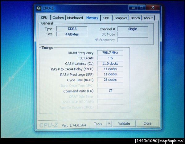Click the Validate button

coord(124,123)
